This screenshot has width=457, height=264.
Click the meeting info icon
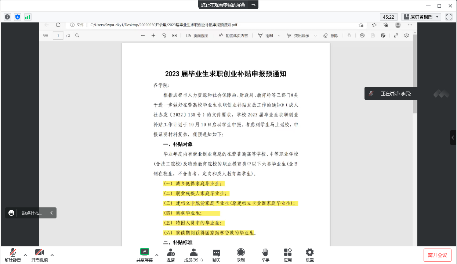(x=7, y=17)
